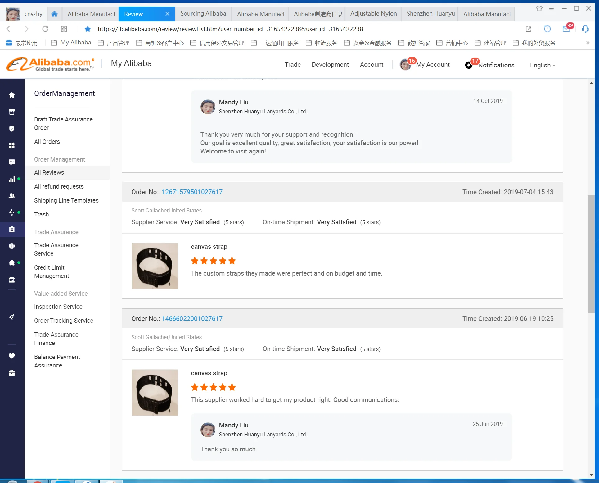This screenshot has width=599, height=483.
Task: Click the paper plane sidebar icon
Action: [x=12, y=317]
